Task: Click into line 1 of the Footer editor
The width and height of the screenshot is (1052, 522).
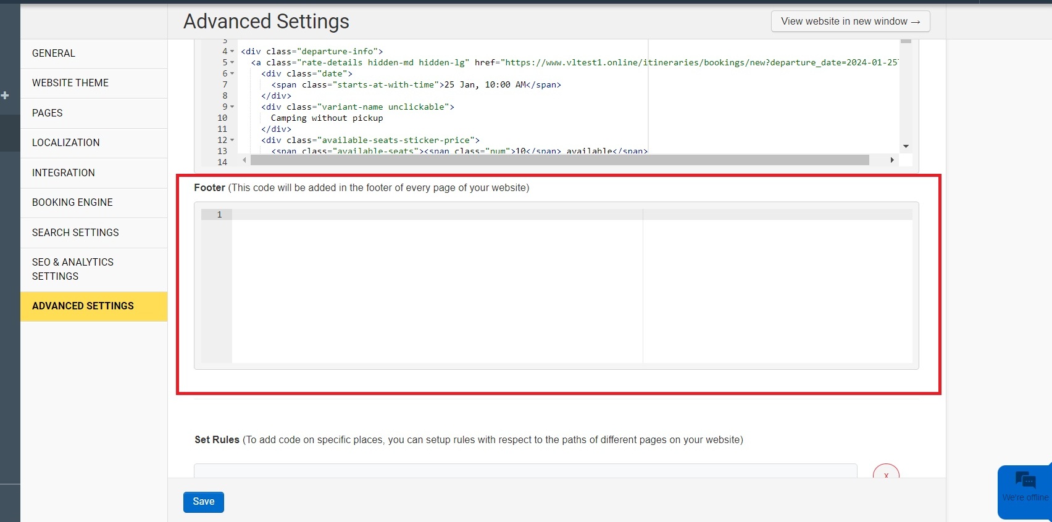Action: tap(432, 215)
